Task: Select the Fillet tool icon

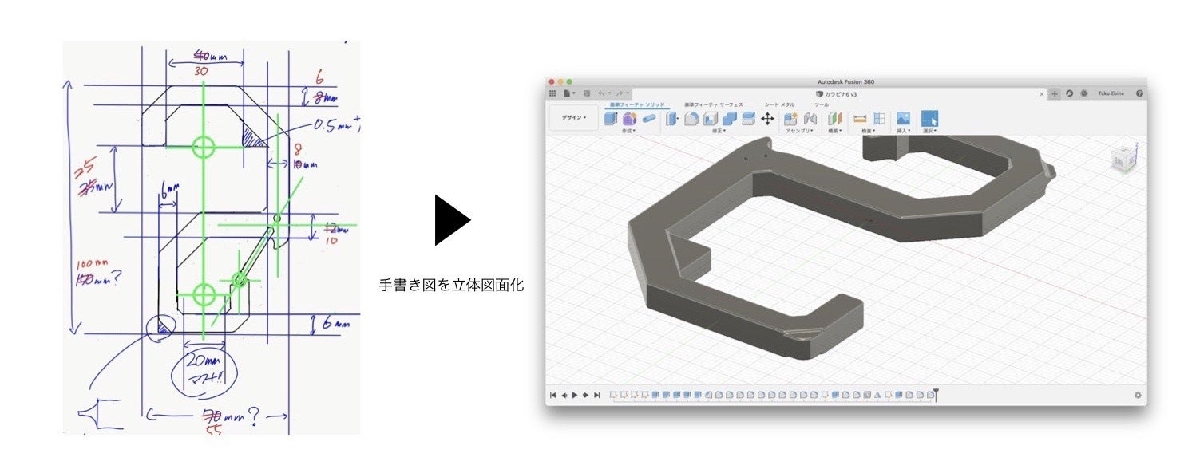Action: click(x=691, y=119)
